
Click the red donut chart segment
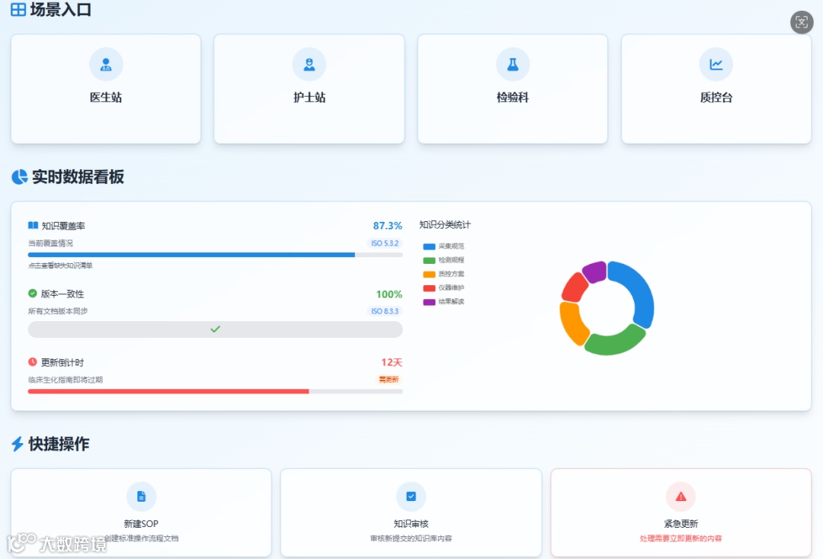click(575, 288)
